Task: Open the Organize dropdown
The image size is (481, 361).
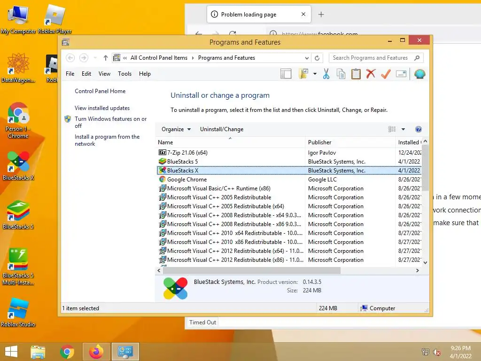Action: point(176,129)
